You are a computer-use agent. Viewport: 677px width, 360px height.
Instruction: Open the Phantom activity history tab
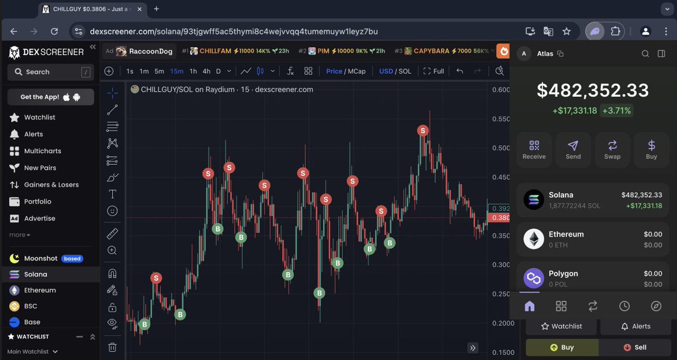click(x=624, y=306)
